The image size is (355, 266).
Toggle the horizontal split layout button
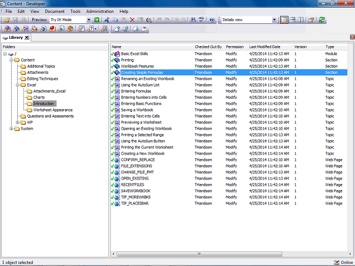click(292, 20)
